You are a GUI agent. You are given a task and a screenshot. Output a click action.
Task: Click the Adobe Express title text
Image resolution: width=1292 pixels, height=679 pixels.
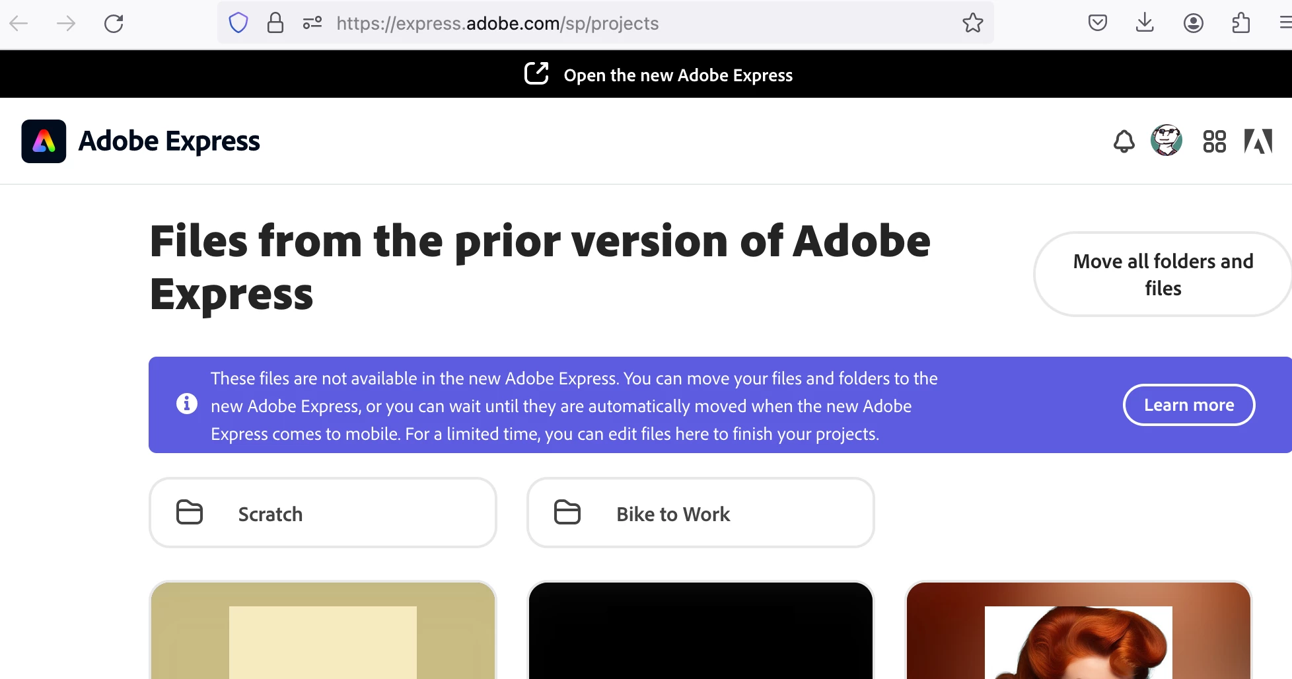169,141
